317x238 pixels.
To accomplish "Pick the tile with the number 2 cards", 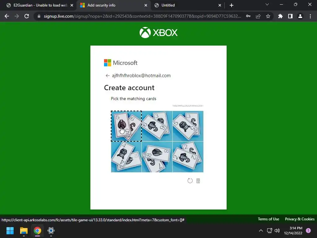I will click(188, 157).
